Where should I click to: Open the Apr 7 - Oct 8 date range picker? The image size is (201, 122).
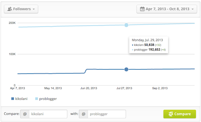point(166,9)
